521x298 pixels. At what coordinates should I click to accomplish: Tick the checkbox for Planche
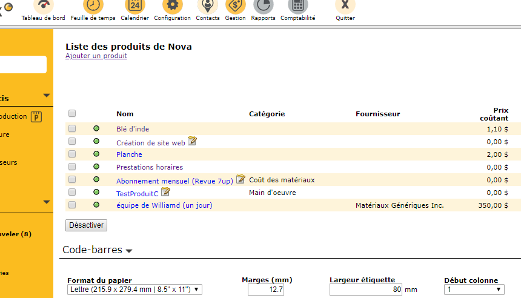[x=72, y=154]
